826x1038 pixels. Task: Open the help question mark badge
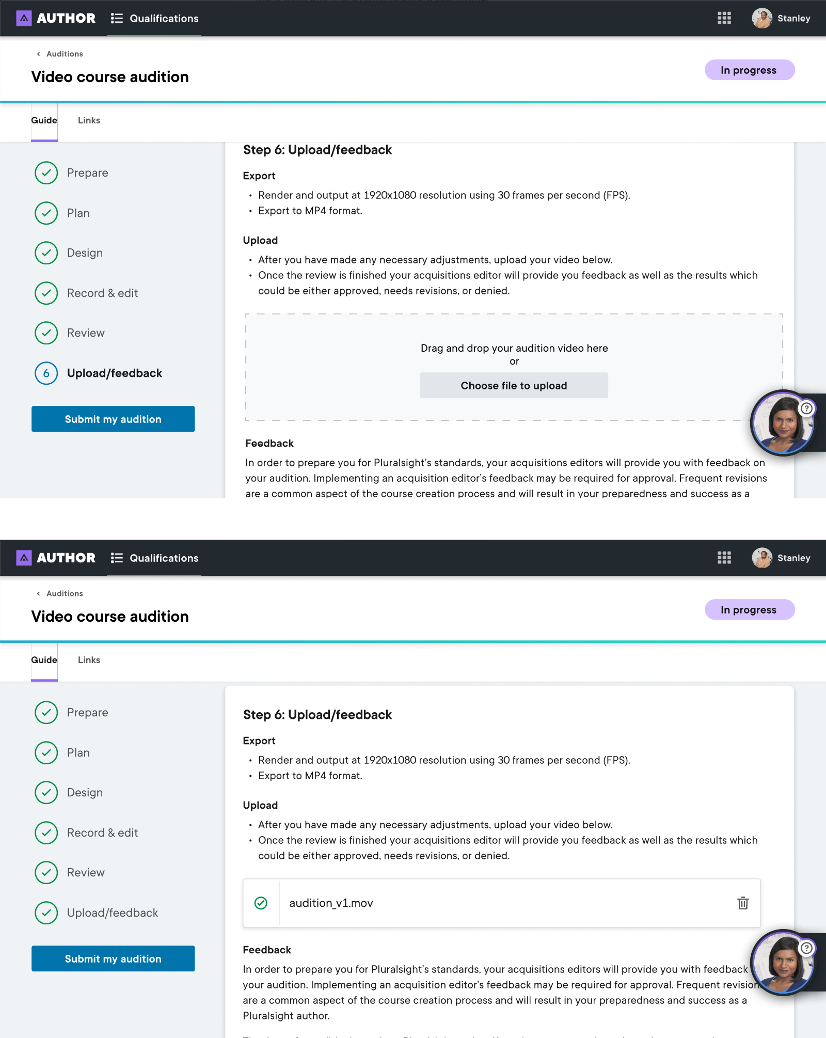click(806, 408)
